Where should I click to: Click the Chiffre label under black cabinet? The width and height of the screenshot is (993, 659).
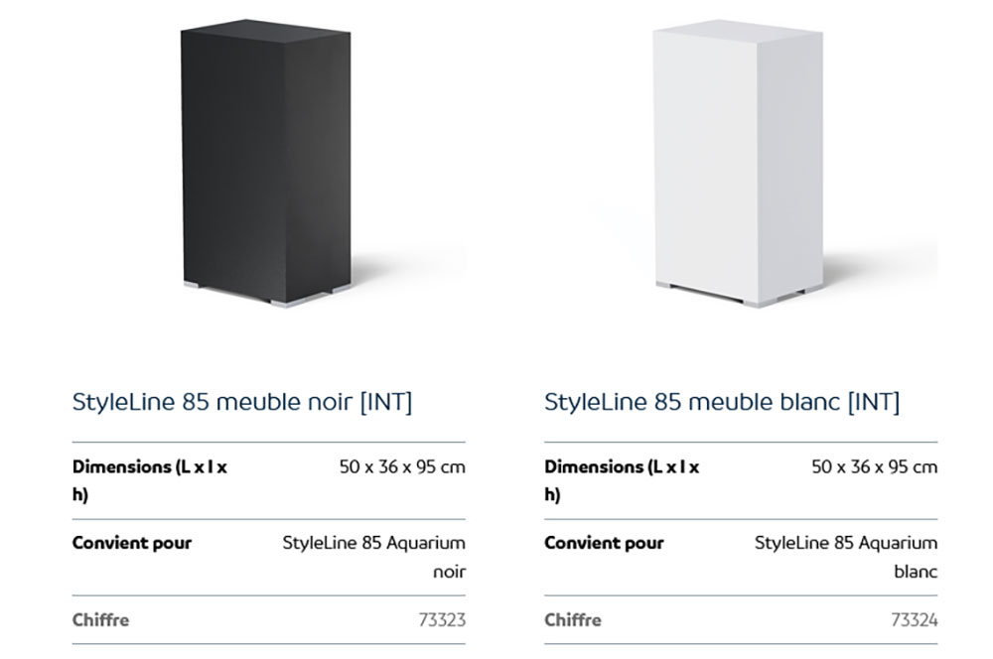100,619
